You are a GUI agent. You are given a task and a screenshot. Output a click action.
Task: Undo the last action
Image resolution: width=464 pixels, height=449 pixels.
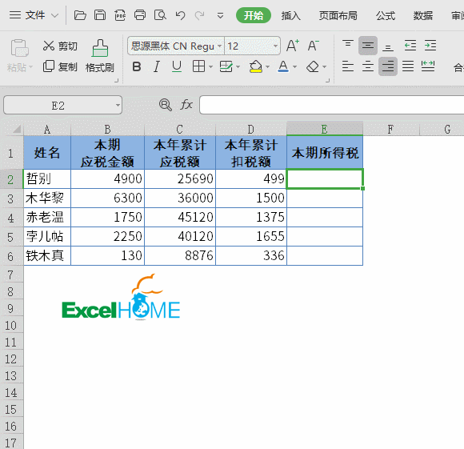point(180,15)
